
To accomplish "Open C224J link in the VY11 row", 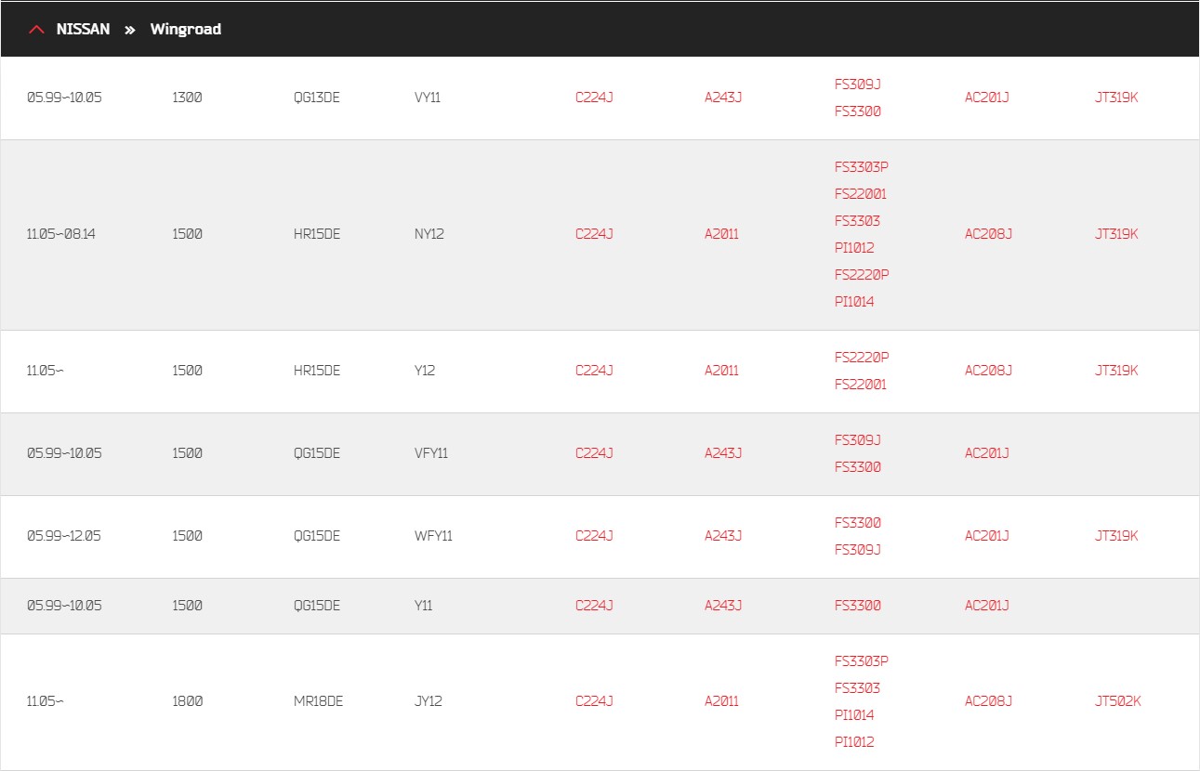I will tap(594, 98).
